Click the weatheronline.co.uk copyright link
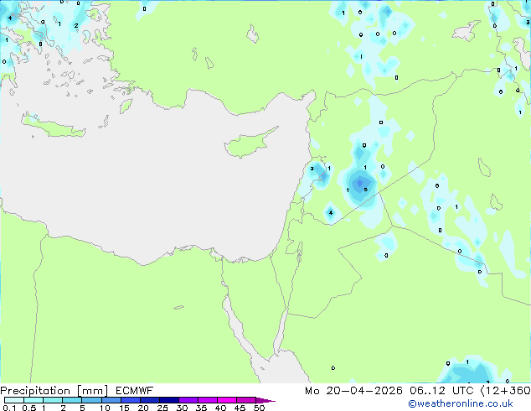This screenshot has height=411, width=531. [461, 403]
